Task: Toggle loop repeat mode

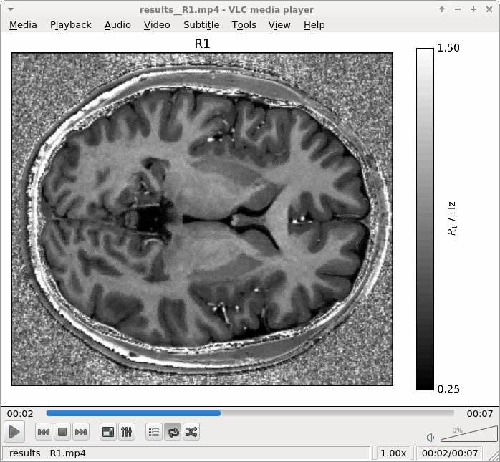Action: (x=173, y=432)
